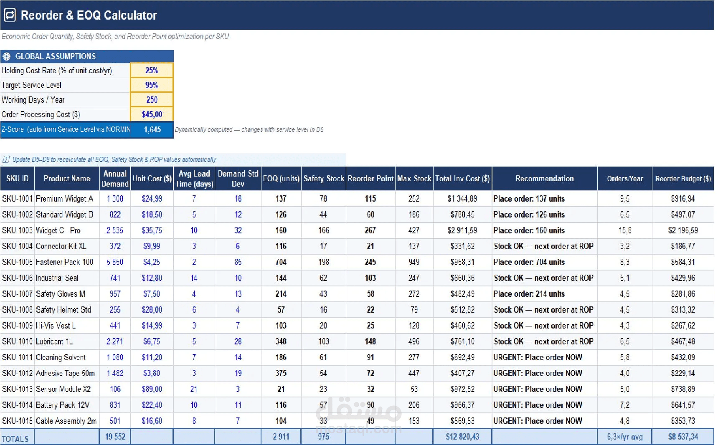Select reorder budget $267,62 for Hi-Vis Vest L
The image size is (718, 445).
683,326
